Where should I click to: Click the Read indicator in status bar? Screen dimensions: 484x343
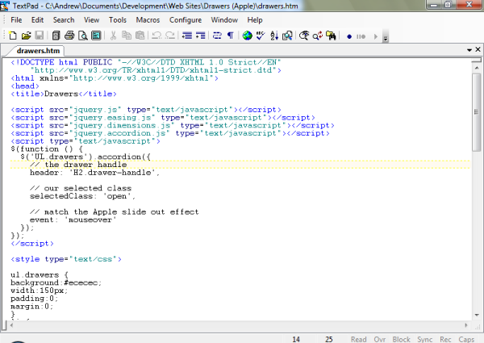(x=358, y=339)
